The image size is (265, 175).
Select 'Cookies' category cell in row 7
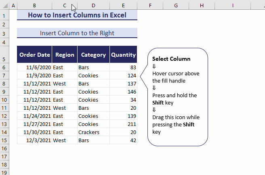93,75
